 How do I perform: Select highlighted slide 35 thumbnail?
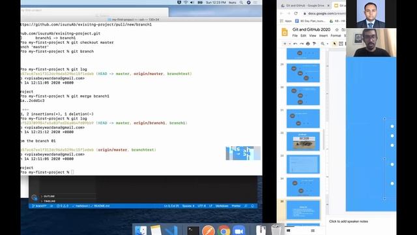(x=303, y=210)
